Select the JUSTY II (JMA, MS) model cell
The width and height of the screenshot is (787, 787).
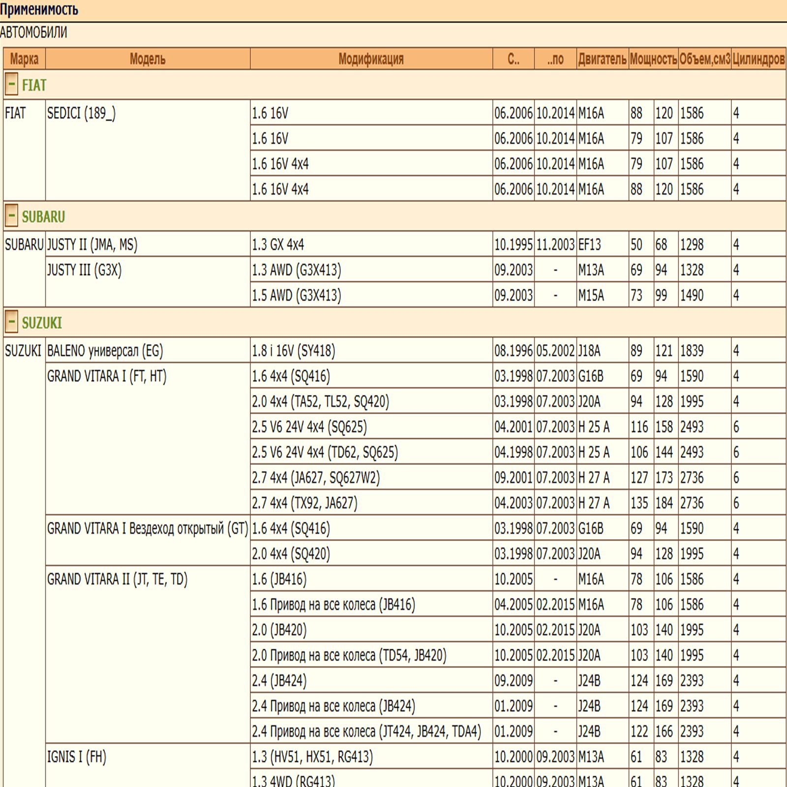pyautogui.click(x=92, y=244)
